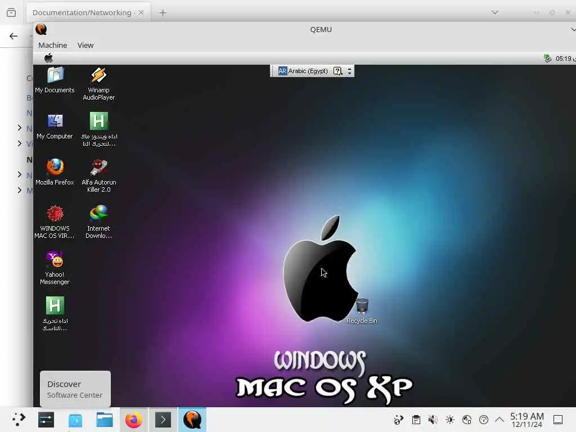
Task: Open the Recycle Bin icon
Action: tap(362, 310)
